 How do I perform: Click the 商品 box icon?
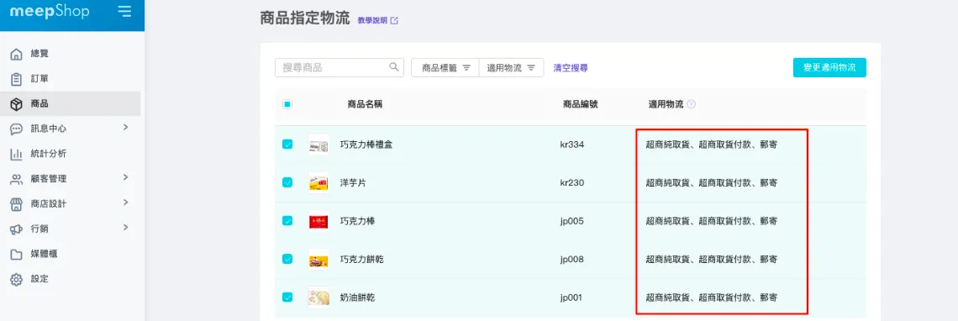17,104
